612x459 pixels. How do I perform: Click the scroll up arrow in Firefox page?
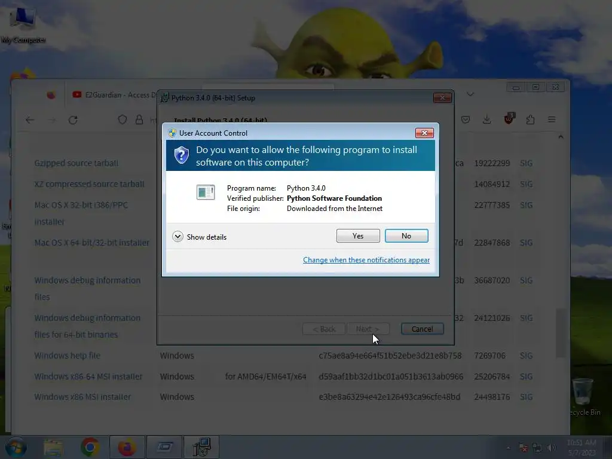561,137
